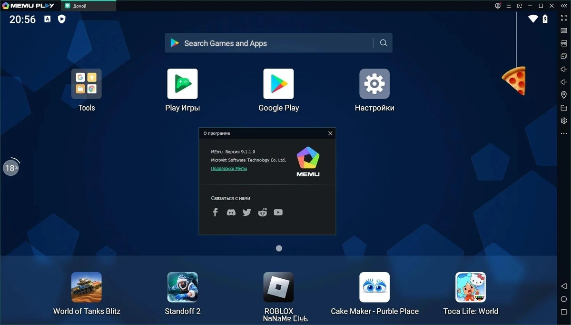Show more sidebar tools (three dots)
This screenshot has height=325, width=571.
coord(564,133)
